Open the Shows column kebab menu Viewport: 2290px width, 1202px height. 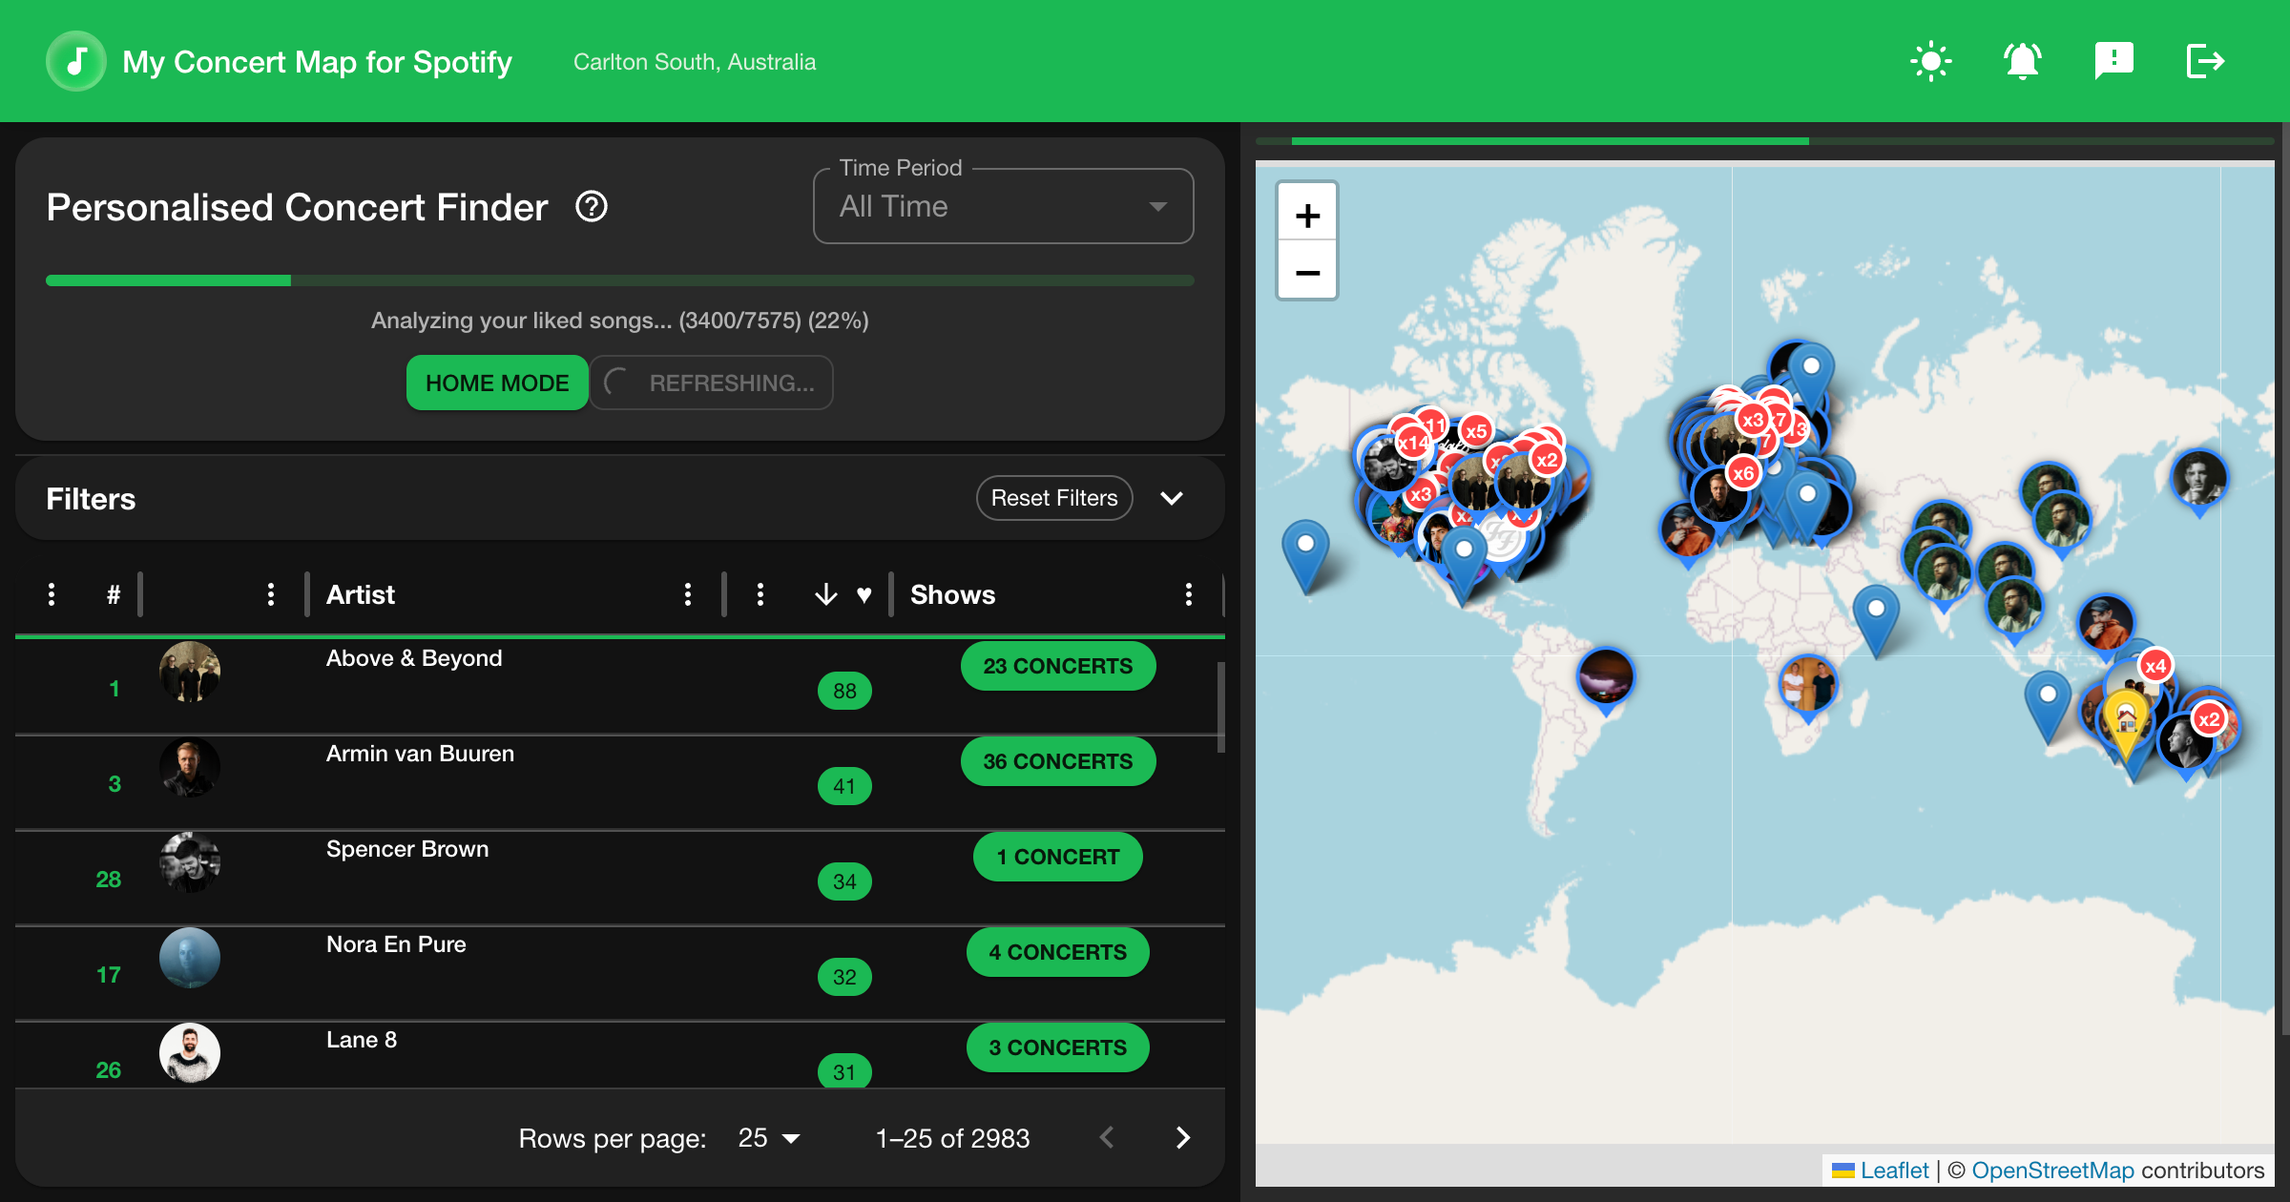coord(1189,594)
